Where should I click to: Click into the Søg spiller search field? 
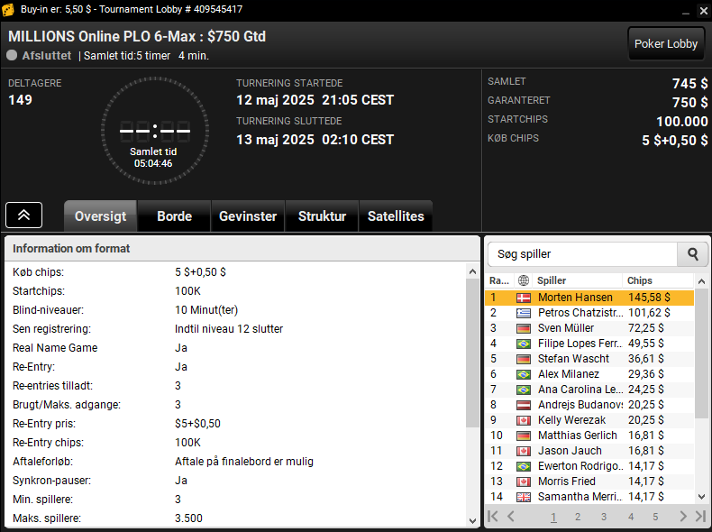582,254
